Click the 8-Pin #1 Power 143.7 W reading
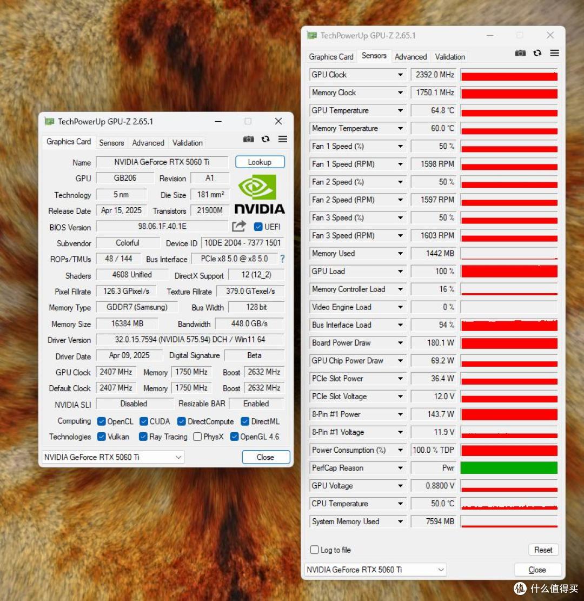The width and height of the screenshot is (584, 601). coord(434,414)
